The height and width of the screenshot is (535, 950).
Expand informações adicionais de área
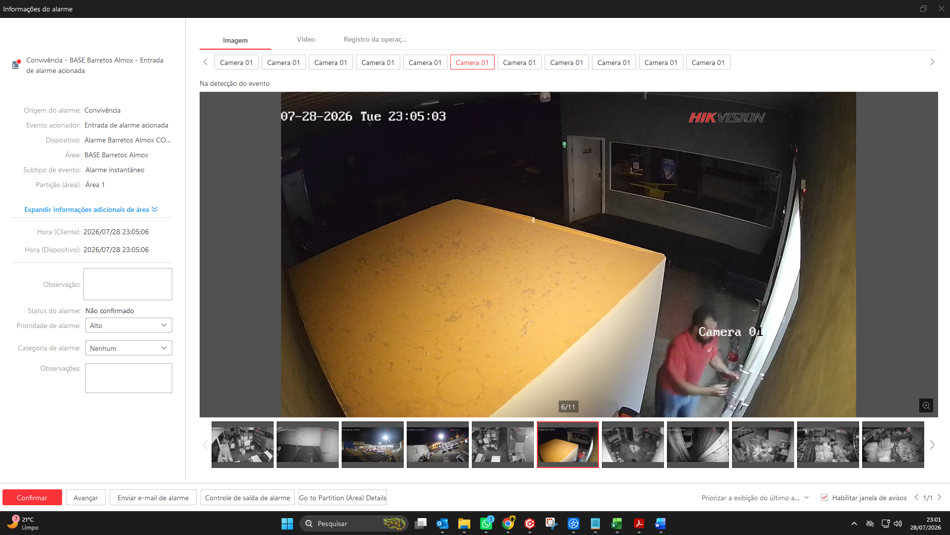91,209
